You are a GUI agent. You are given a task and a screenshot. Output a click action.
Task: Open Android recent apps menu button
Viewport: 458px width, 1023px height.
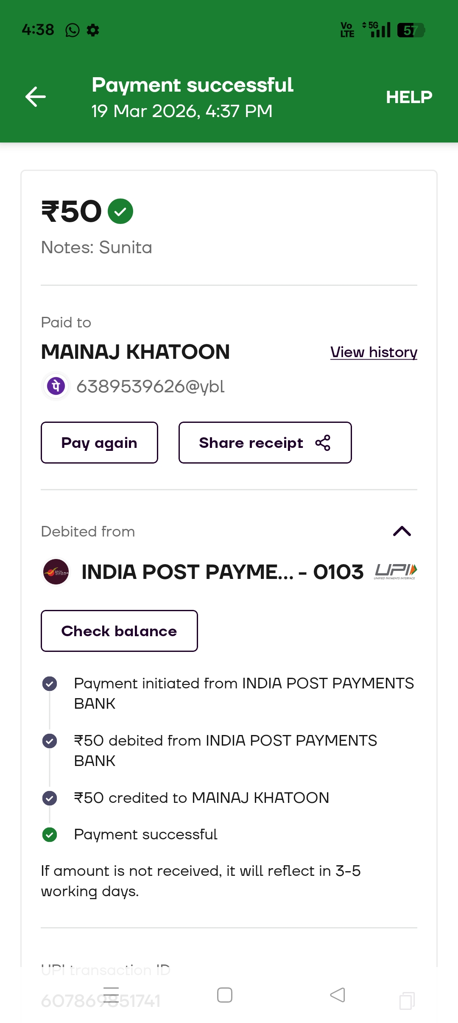pos(111,995)
